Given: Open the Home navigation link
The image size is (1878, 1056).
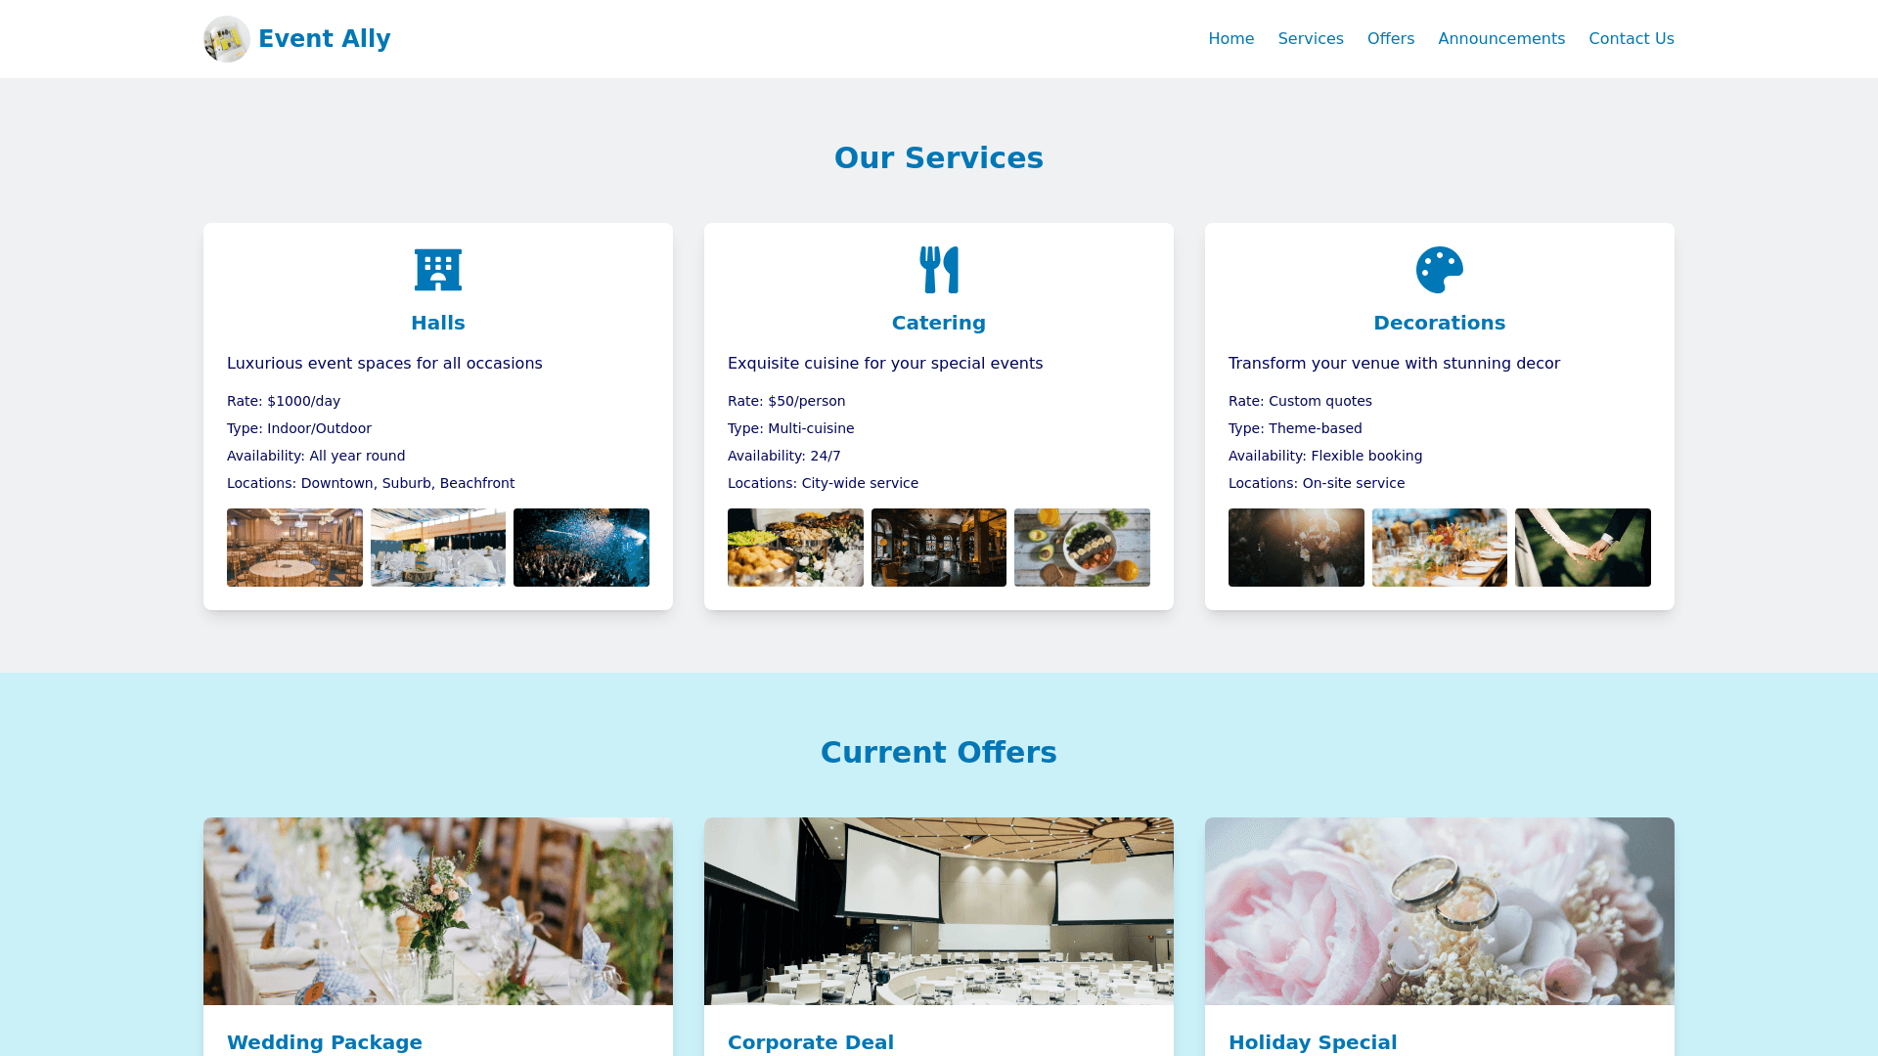Looking at the screenshot, I should click(x=1230, y=39).
